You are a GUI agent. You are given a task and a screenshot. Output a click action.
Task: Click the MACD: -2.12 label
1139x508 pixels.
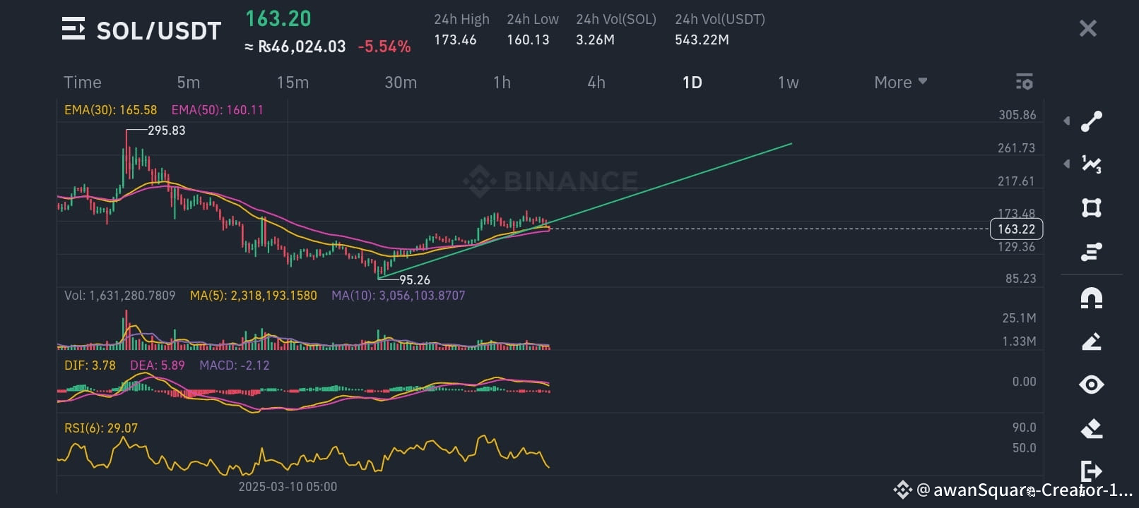point(235,365)
